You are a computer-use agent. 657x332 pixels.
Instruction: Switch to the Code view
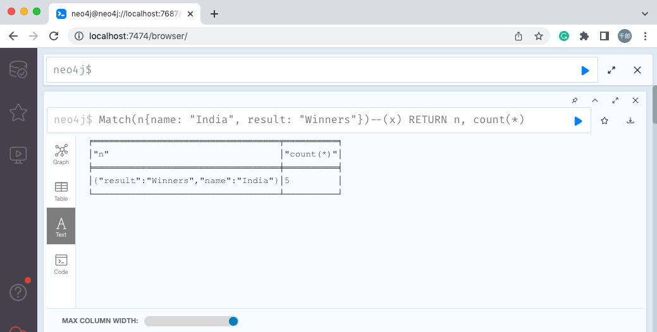click(61, 264)
